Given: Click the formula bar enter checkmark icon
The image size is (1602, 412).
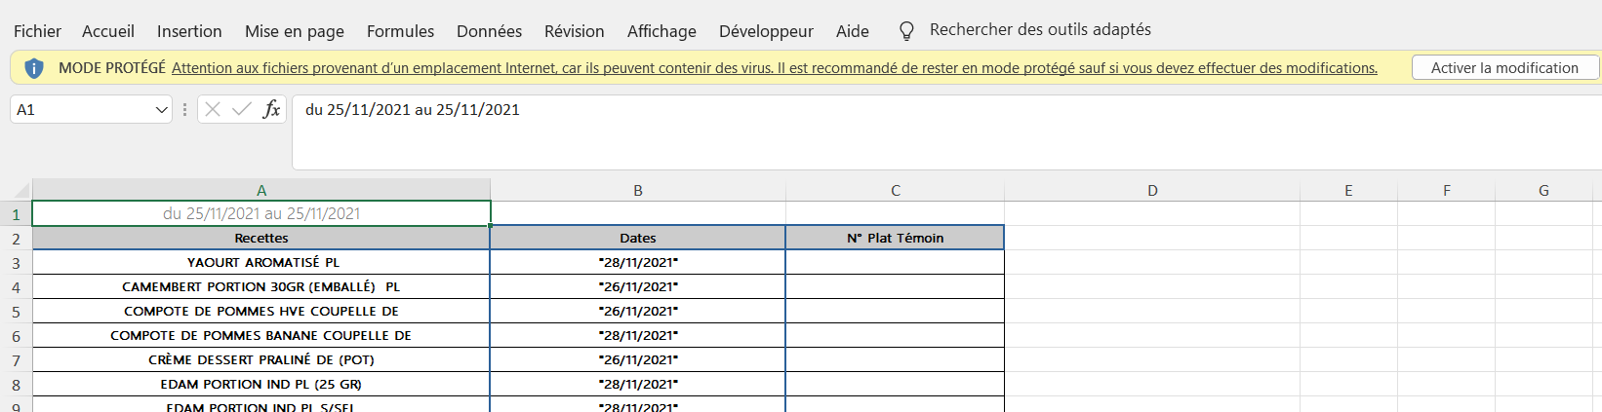Looking at the screenshot, I should pyautogui.click(x=241, y=109).
